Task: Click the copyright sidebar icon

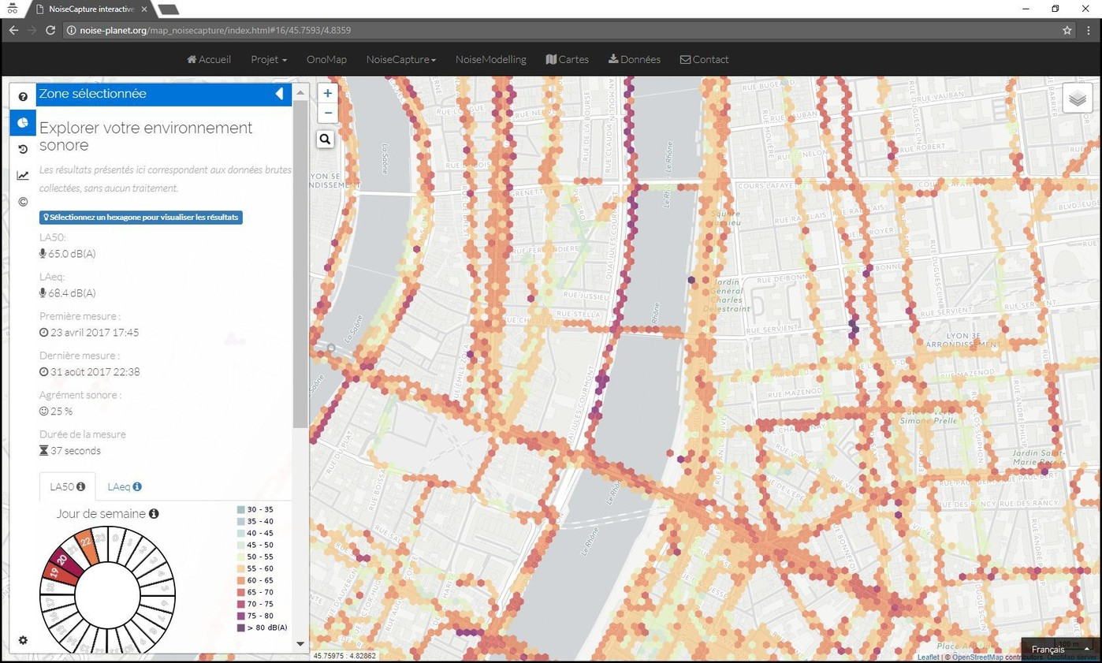Action: click(23, 202)
